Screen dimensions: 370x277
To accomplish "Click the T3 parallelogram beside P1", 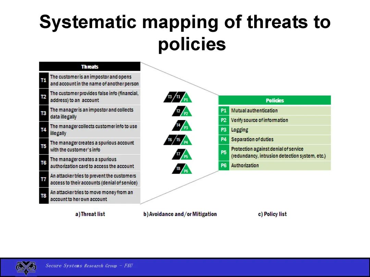I will click(x=170, y=97).
